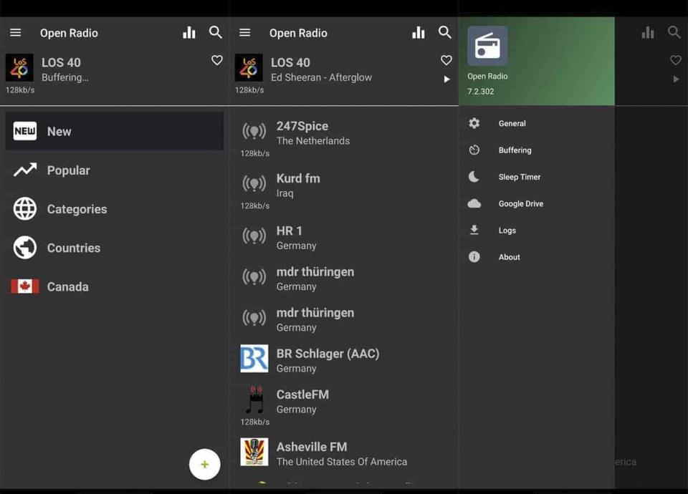The image size is (688, 494).
Task: Tap broadcast icon beside HR 1
Action: click(254, 236)
